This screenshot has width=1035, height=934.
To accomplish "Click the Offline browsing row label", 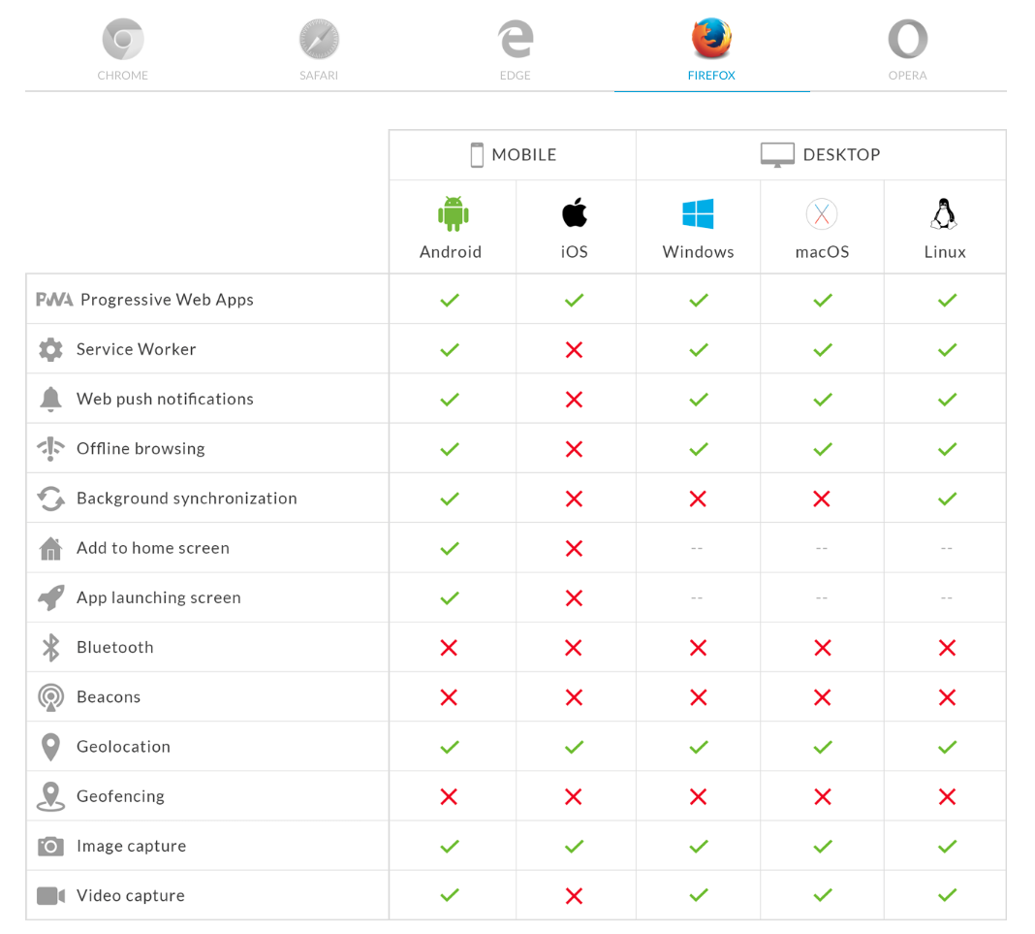I will [x=141, y=448].
